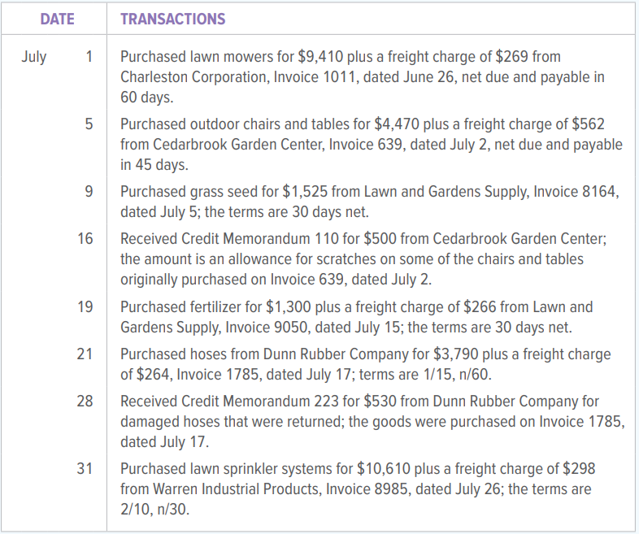Select date number 28 in date column

[85, 402]
